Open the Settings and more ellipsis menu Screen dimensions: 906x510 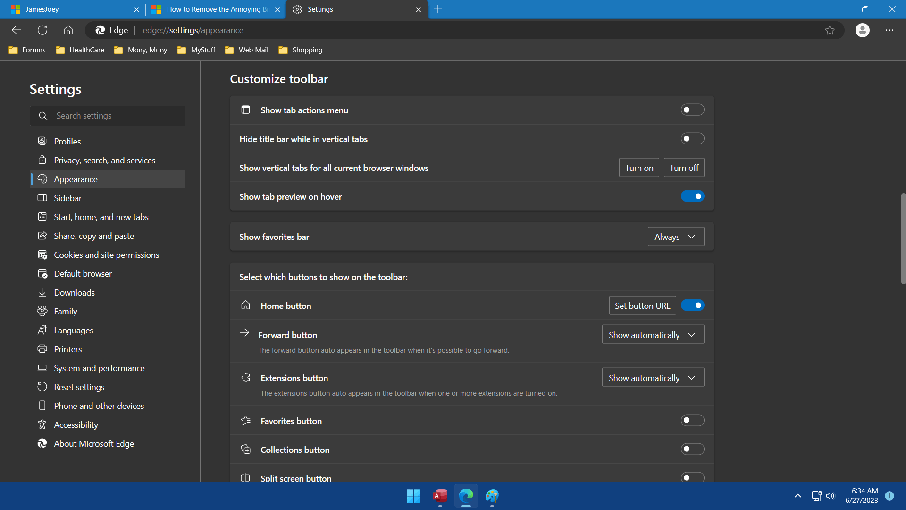pos(889,30)
